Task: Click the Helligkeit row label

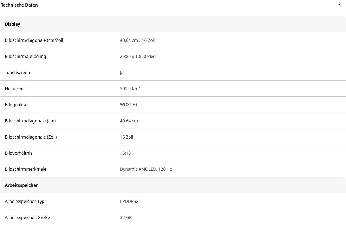Action: coord(14,89)
